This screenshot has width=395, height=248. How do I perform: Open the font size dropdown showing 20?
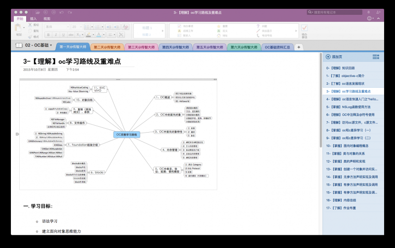(x=77, y=27)
